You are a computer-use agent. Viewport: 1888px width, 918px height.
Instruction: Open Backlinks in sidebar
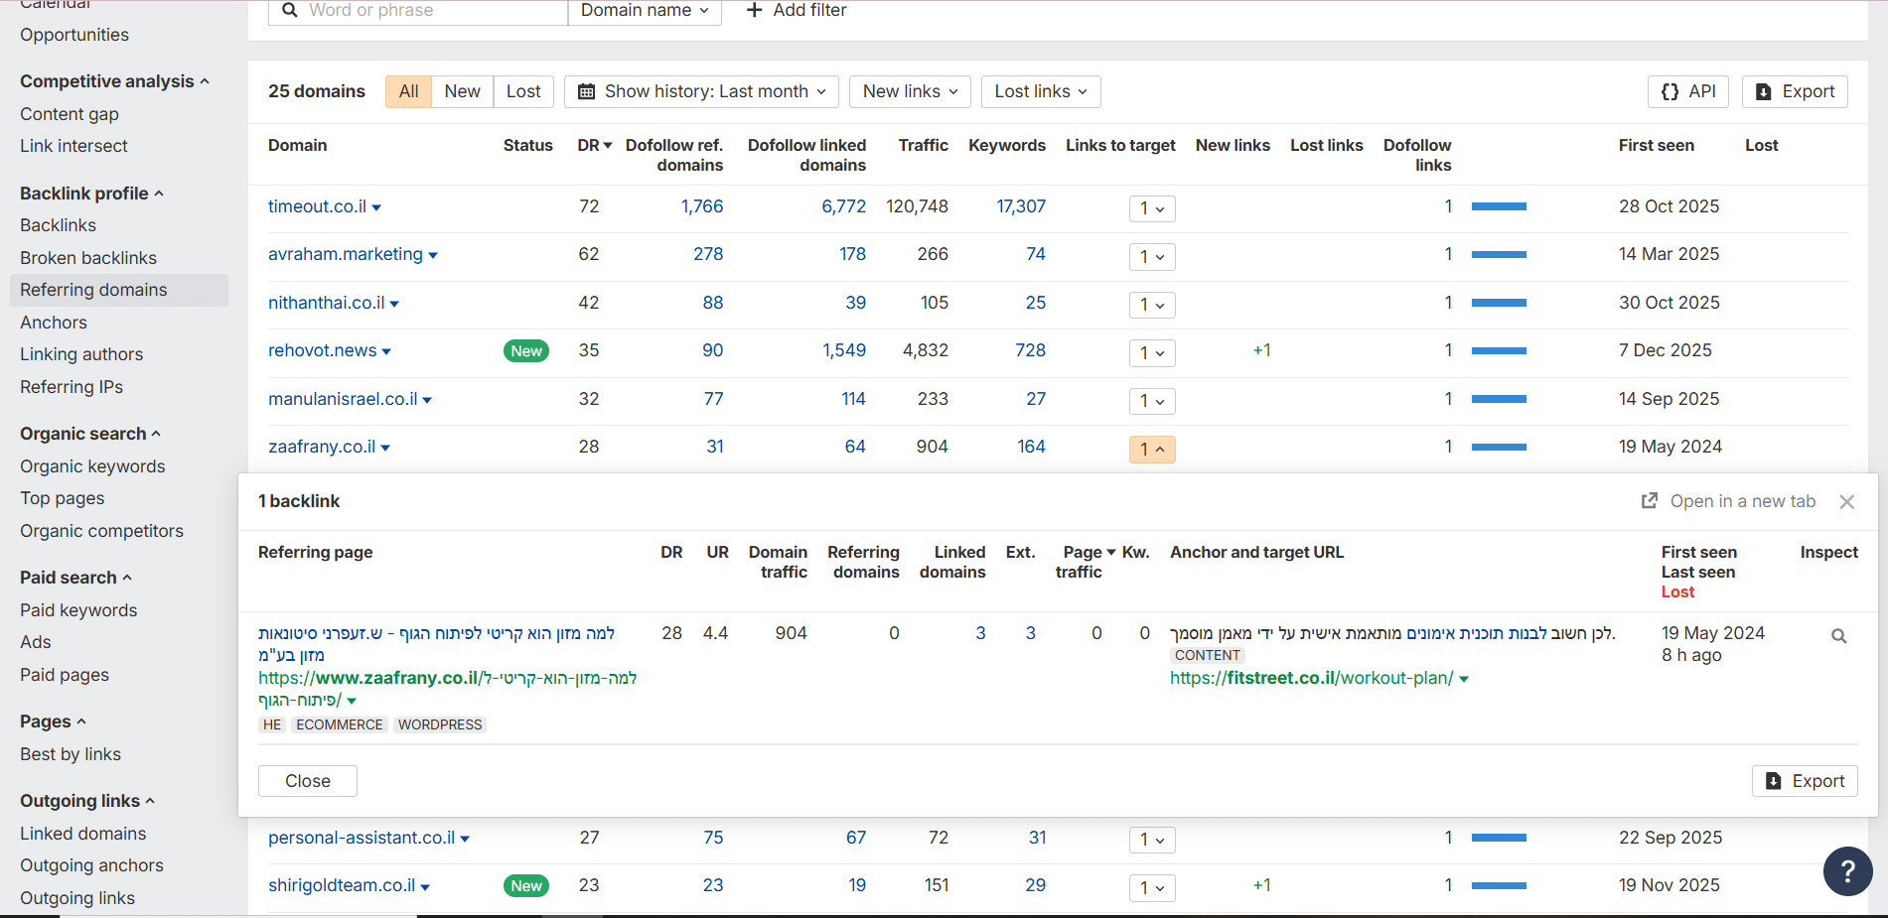pyautogui.click(x=58, y=225)
